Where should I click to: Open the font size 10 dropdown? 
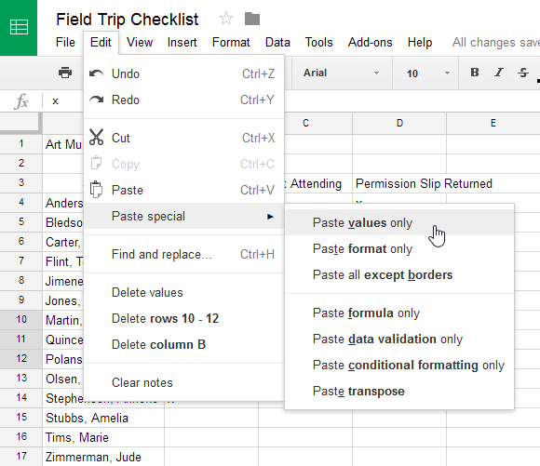tap(427, 73)
